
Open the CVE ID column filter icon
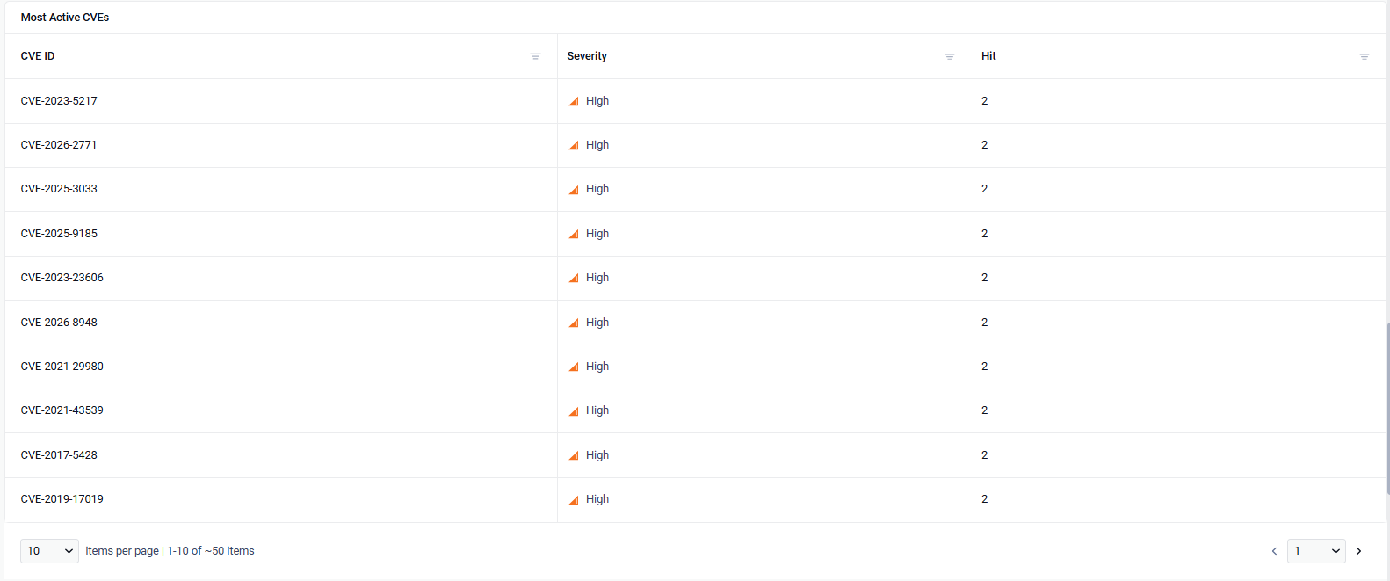(x=535, y=56)
